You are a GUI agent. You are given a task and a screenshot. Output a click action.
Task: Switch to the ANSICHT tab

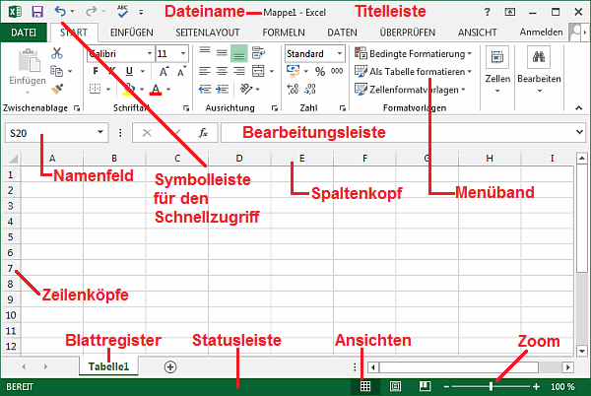(477, 33)
